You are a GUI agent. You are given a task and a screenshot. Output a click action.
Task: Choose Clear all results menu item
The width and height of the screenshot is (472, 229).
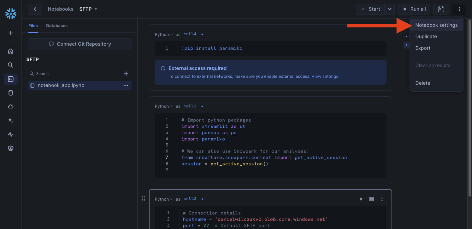pyautogui.click(x=436, y=66)
